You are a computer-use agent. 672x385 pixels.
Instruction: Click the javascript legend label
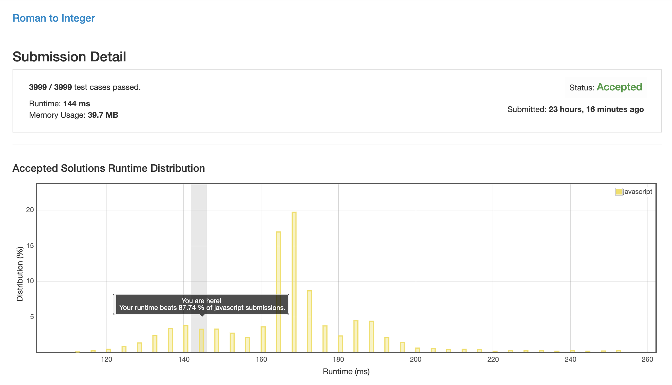(638, 192)
